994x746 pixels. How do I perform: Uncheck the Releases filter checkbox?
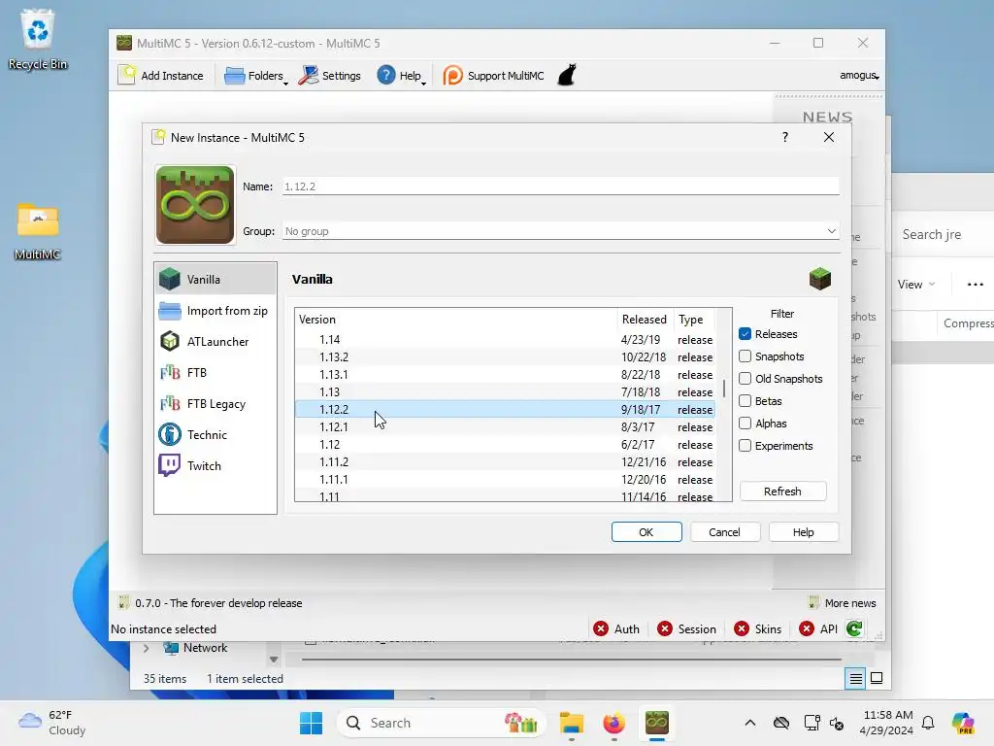click(x=745, y=334)
